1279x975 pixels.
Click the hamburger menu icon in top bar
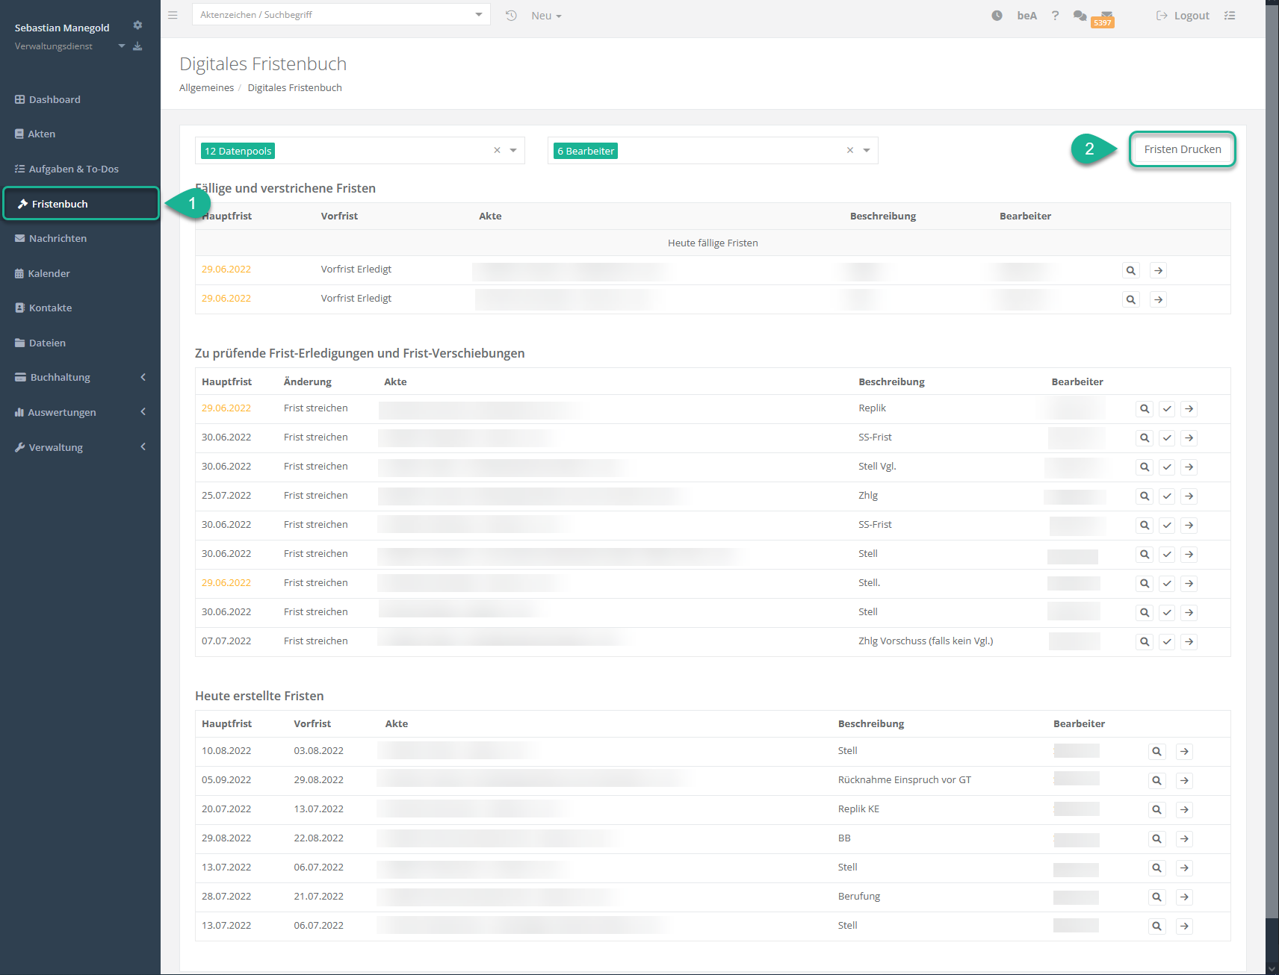[x=173, y=15]
